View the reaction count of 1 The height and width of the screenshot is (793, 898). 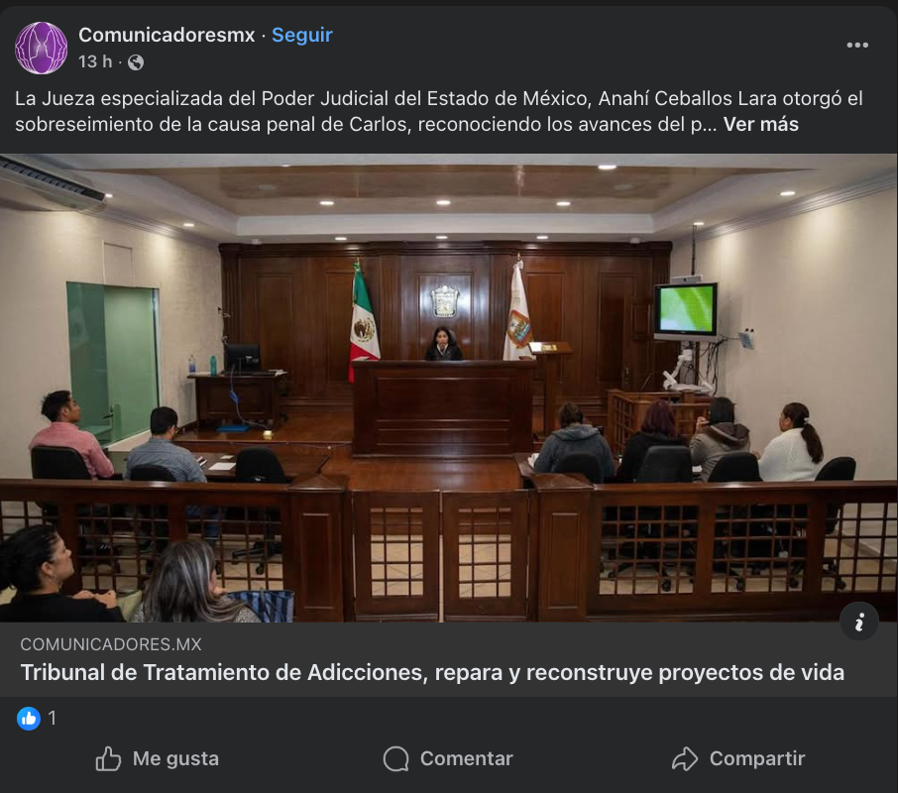53,718
